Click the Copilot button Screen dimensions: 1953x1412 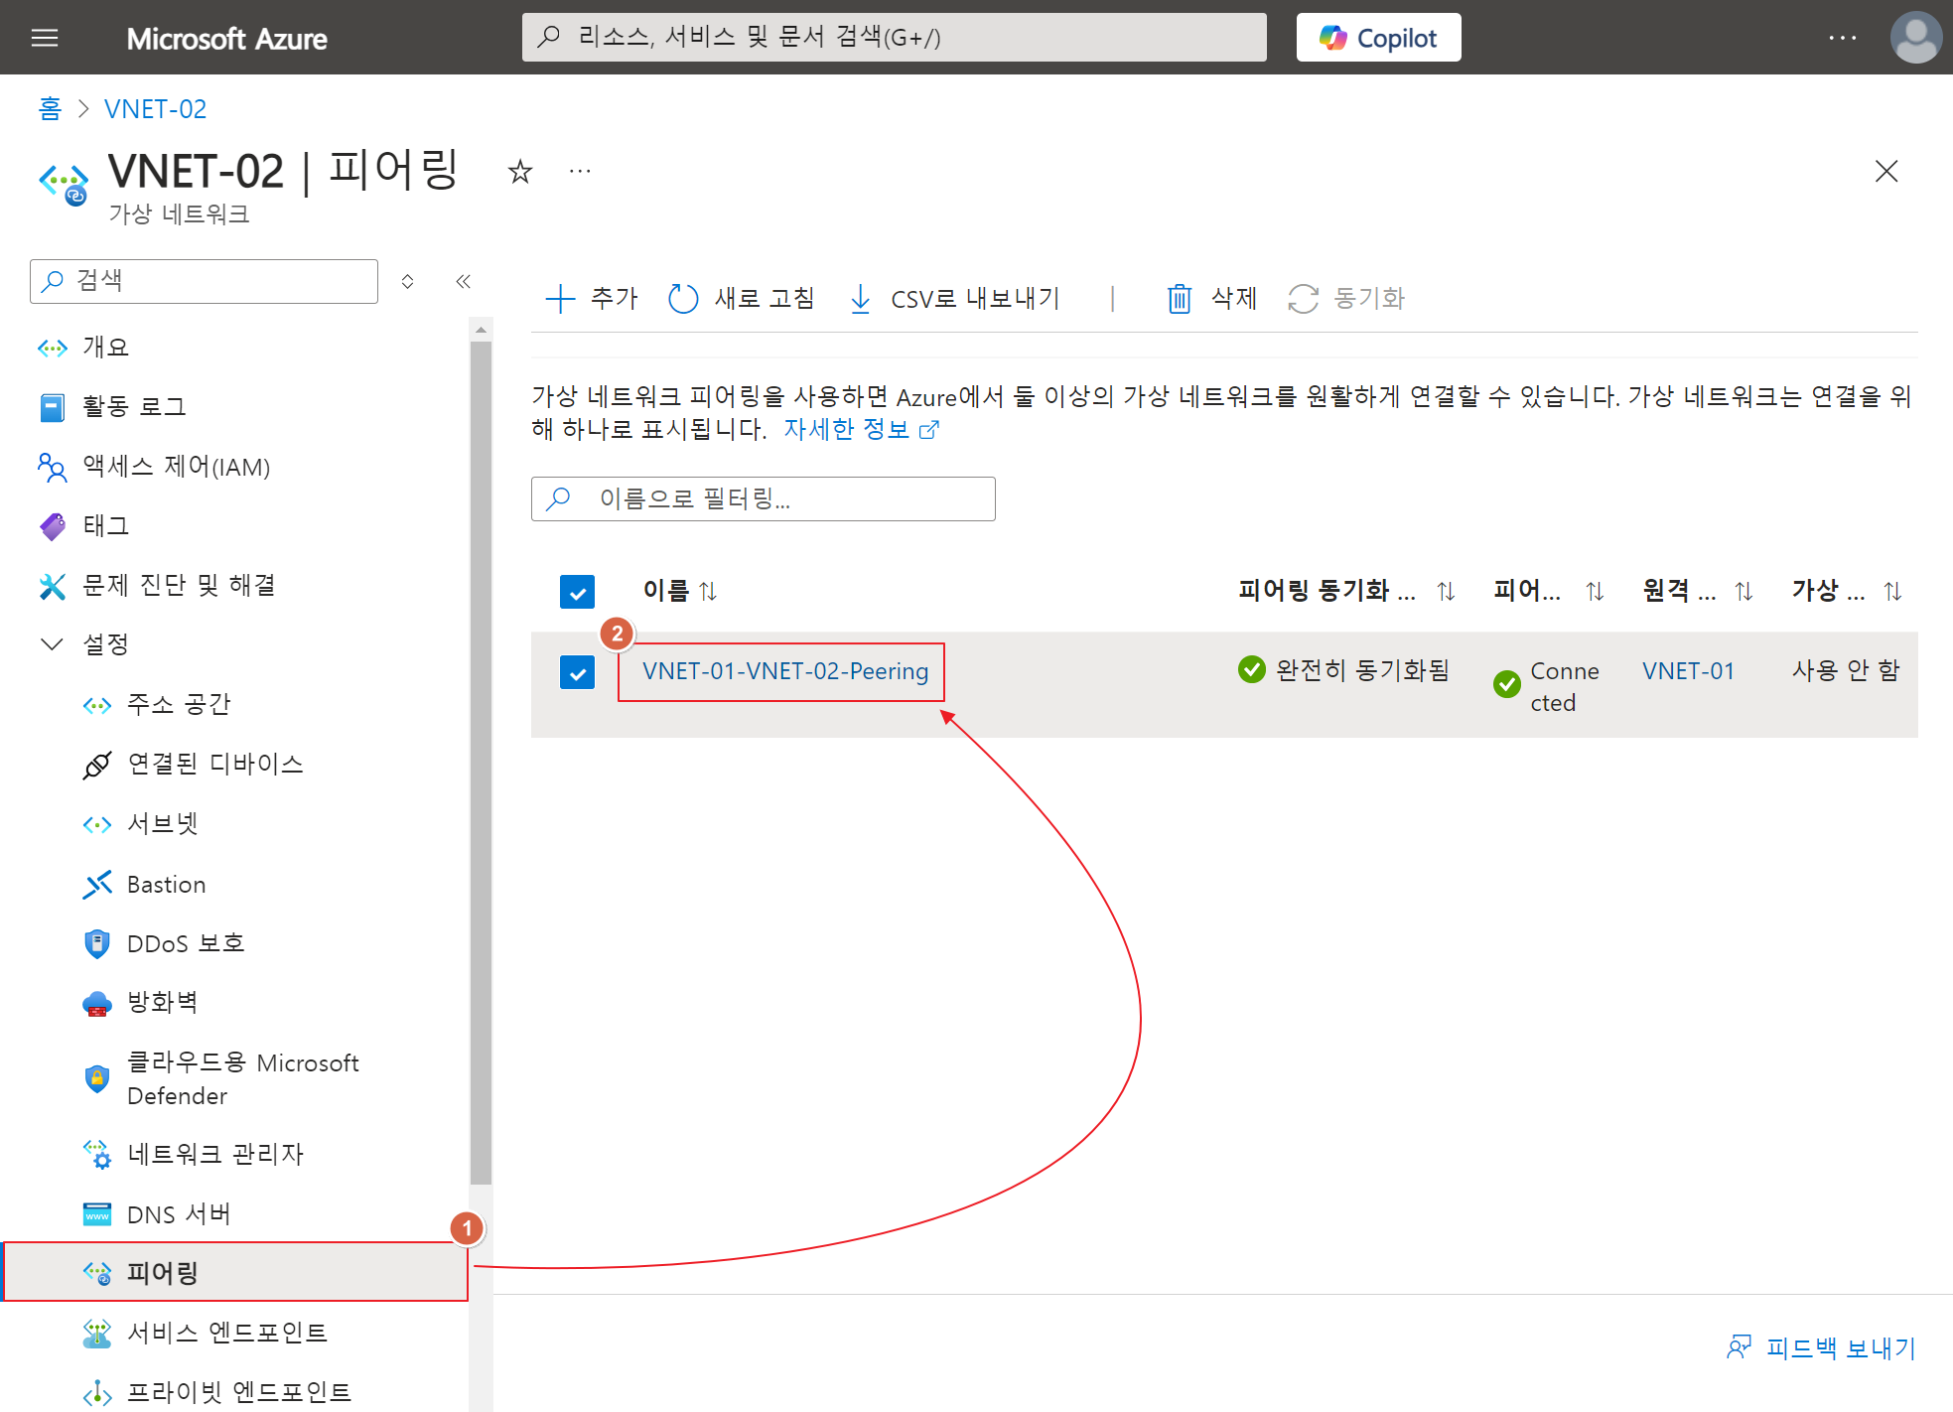(1377, 38)
